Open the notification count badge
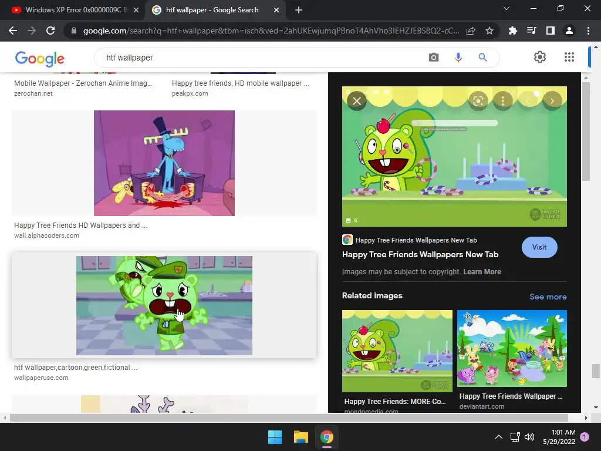601x451 pixels. pos(585,437)
